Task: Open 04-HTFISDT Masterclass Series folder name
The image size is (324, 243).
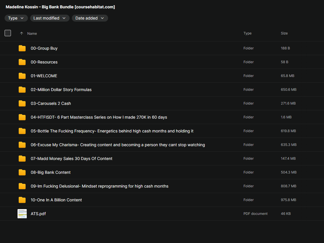Action: pos(99,117)
